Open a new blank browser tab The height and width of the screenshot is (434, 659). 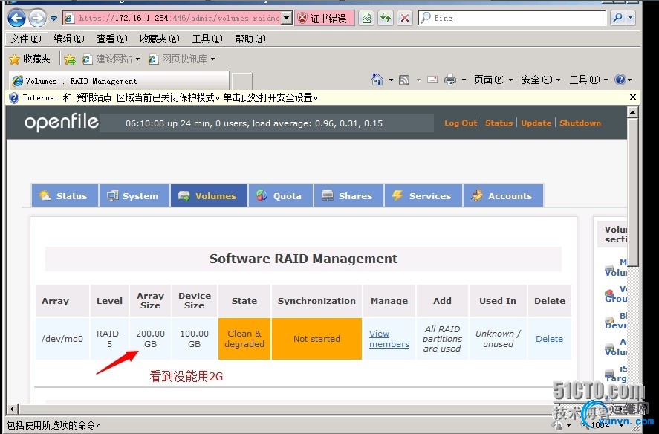click(242, 81)
